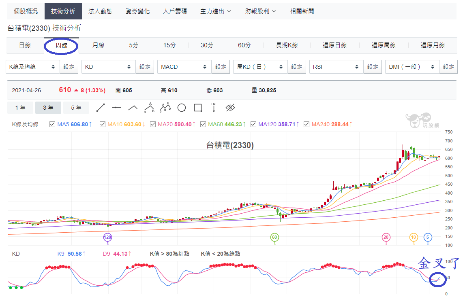Select the rectangle drawing tool
Viewport: 463px width, 297px height.
tap(198, 108)
